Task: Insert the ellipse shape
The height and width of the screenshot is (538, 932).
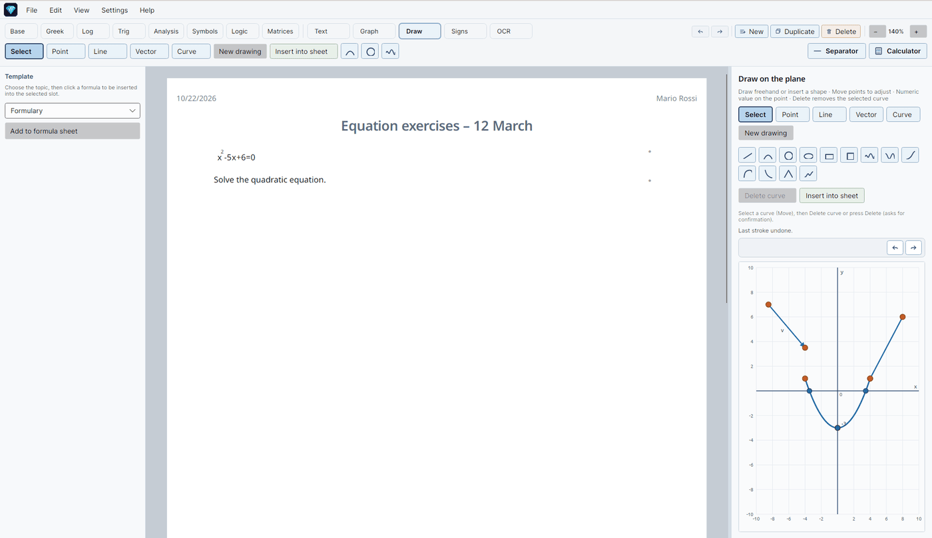Action: [x=808, y=156]
